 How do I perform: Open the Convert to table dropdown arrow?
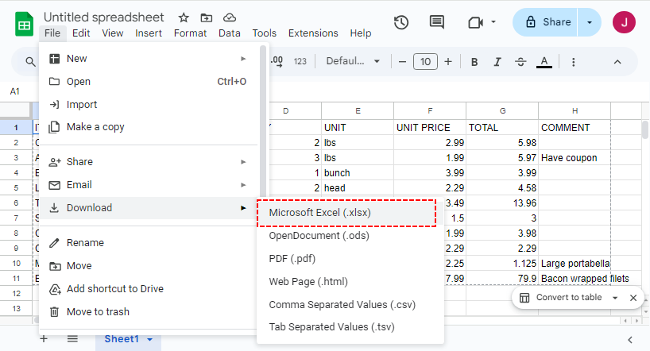coord(615,298)
